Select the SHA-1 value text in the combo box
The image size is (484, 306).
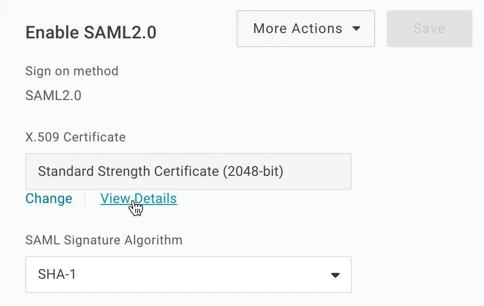[57, 274]
